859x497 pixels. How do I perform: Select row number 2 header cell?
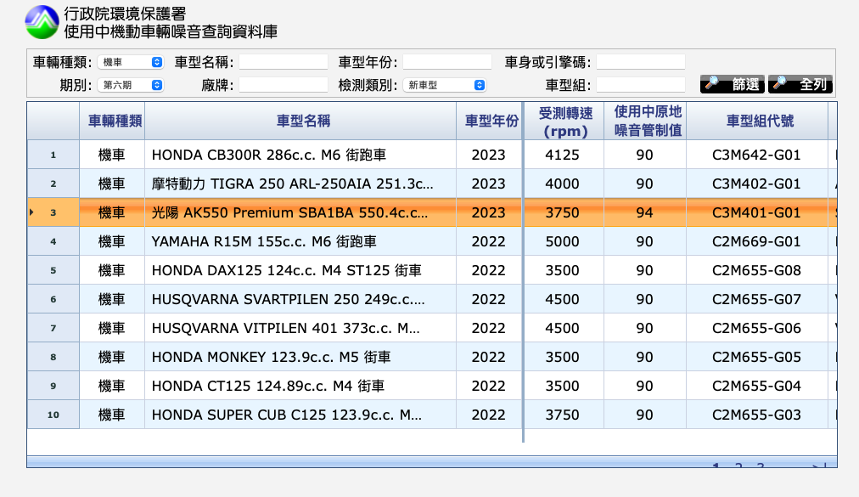point(53,184)
